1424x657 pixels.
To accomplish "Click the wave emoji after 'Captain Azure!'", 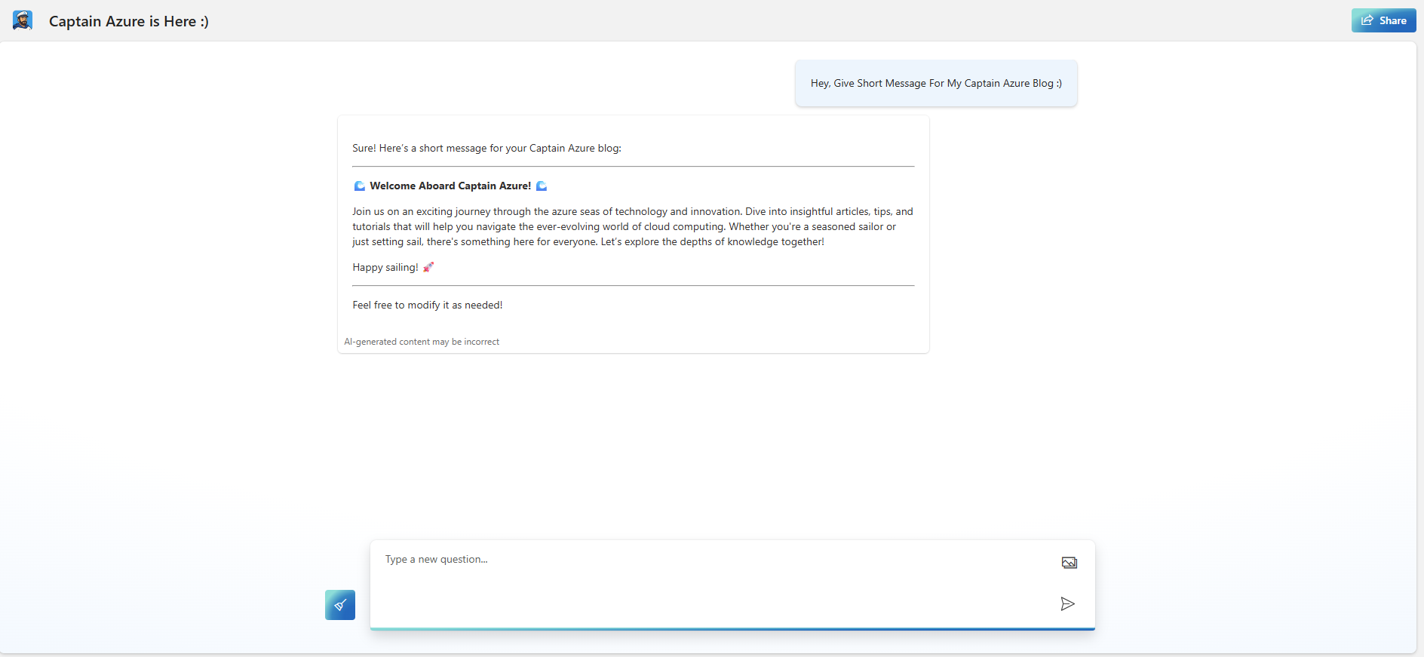I will tap(542, 186).
